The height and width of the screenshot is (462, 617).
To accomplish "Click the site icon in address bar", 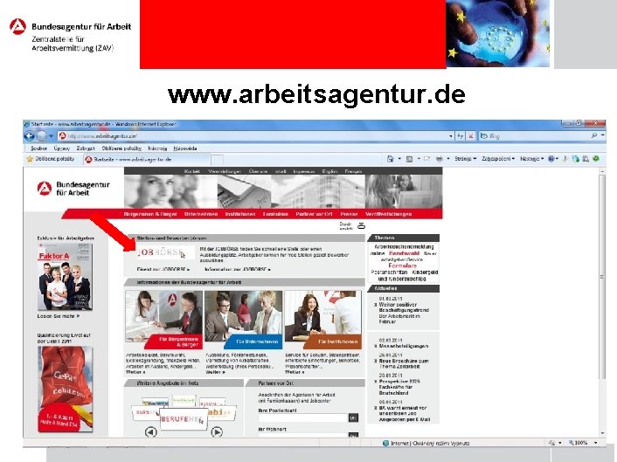I will point(62,136).
